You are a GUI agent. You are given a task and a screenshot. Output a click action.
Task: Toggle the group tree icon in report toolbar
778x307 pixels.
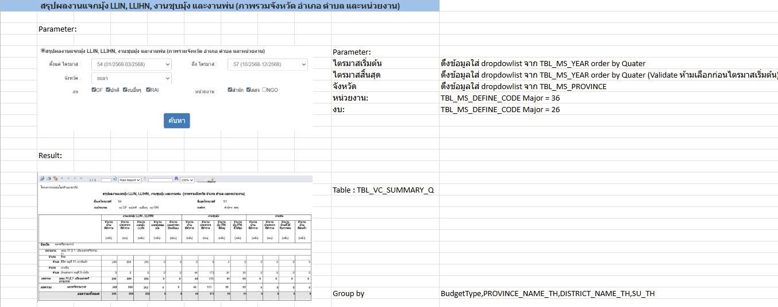coord(54,179)
